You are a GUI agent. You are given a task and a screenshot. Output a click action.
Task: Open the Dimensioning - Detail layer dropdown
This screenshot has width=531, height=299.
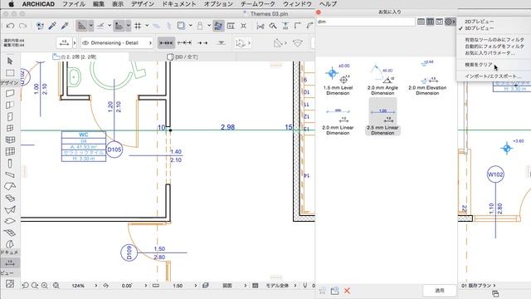pos(117,43)
